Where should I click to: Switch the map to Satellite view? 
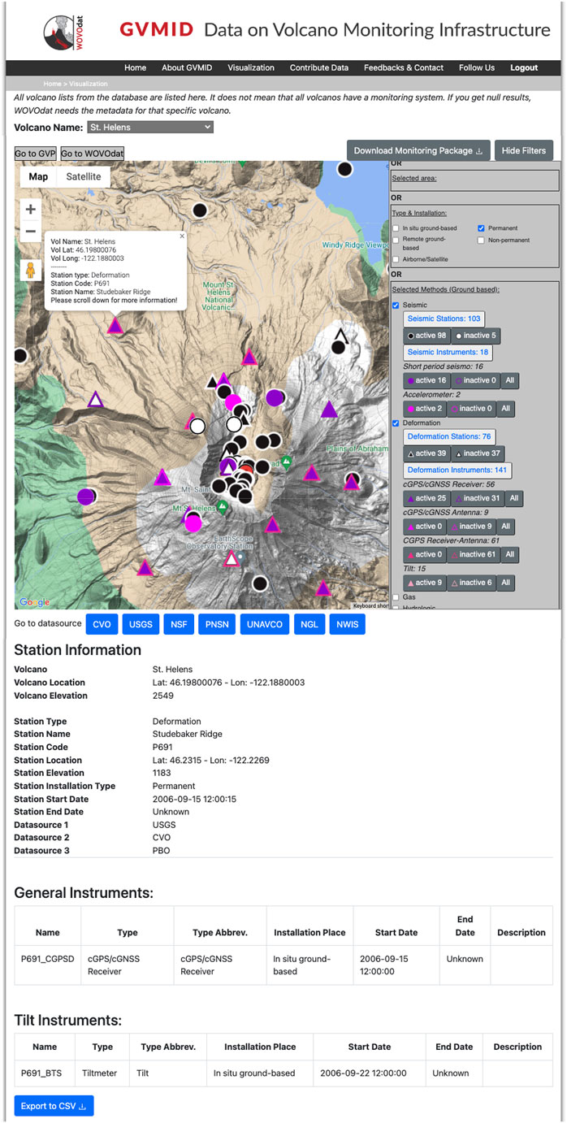84,177
